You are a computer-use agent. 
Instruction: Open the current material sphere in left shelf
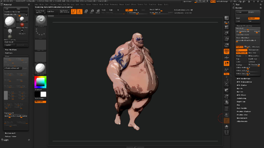click(40, 69)
